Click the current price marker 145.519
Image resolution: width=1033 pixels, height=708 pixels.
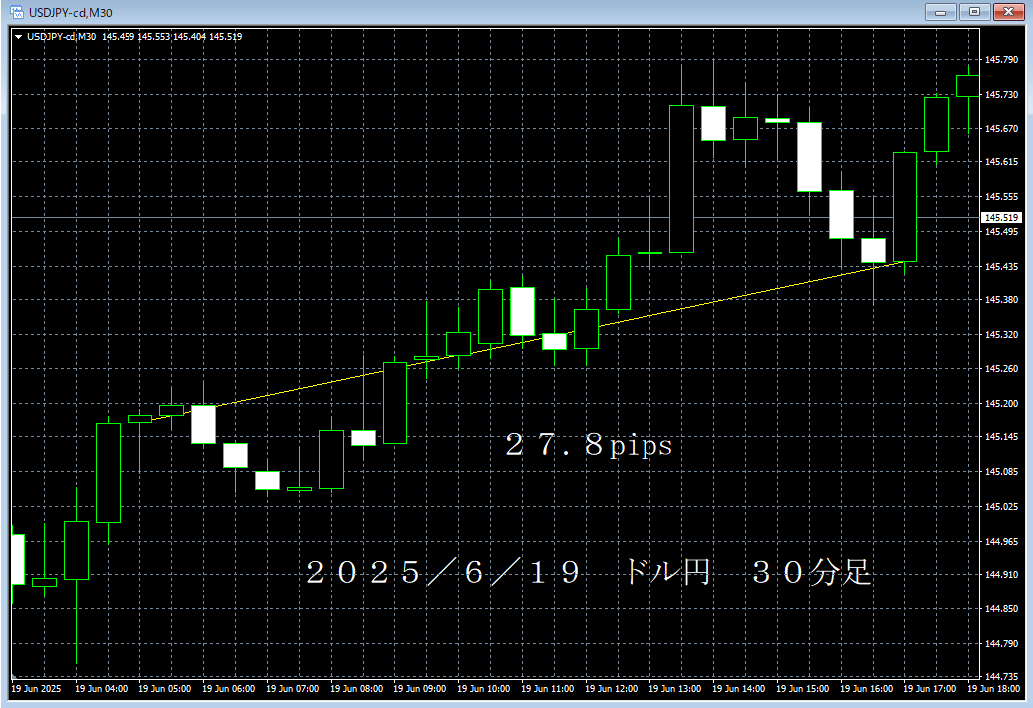1000,216
